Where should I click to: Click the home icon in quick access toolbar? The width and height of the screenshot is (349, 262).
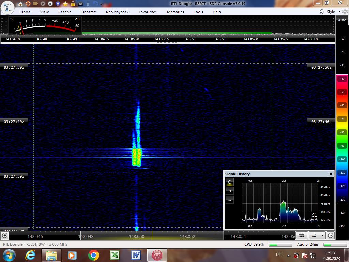click(x=20, y=4)
